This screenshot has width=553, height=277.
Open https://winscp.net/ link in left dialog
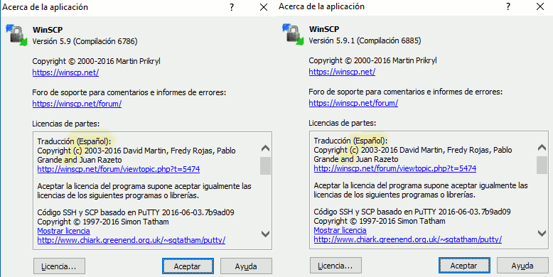click(65, 72)
